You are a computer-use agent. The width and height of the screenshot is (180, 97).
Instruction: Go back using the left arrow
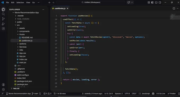[49, 3]
